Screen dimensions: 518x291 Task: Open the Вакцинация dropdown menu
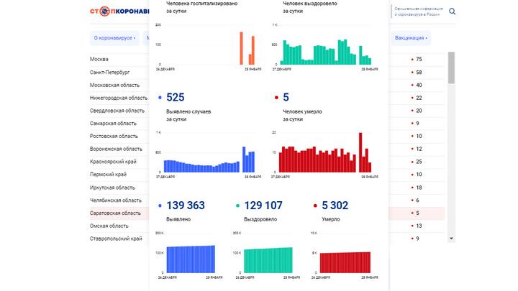click(x=412, y=37)
